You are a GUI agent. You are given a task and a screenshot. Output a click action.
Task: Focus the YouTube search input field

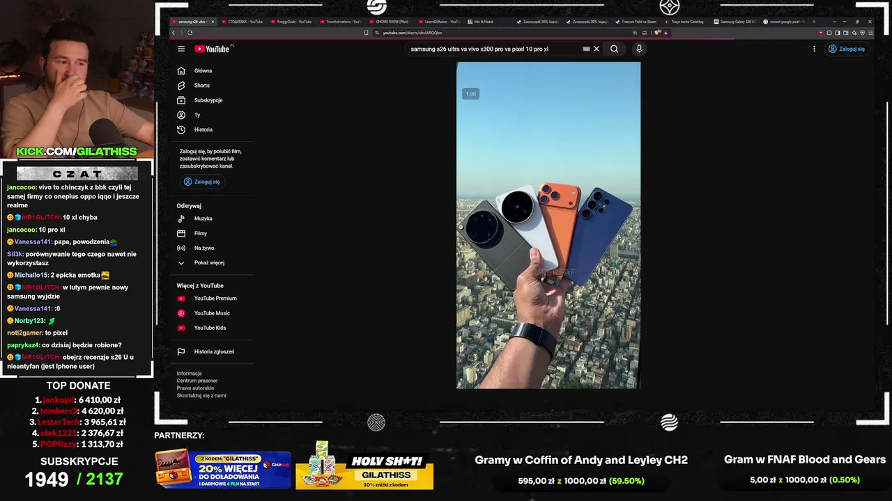495,49
